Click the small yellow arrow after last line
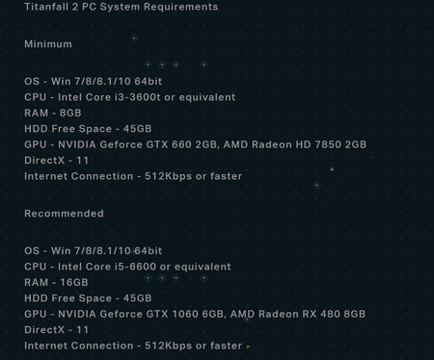This screenshot has height=360, width=434. click(248, 347)
